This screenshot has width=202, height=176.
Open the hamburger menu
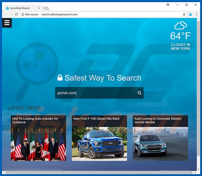7,23
